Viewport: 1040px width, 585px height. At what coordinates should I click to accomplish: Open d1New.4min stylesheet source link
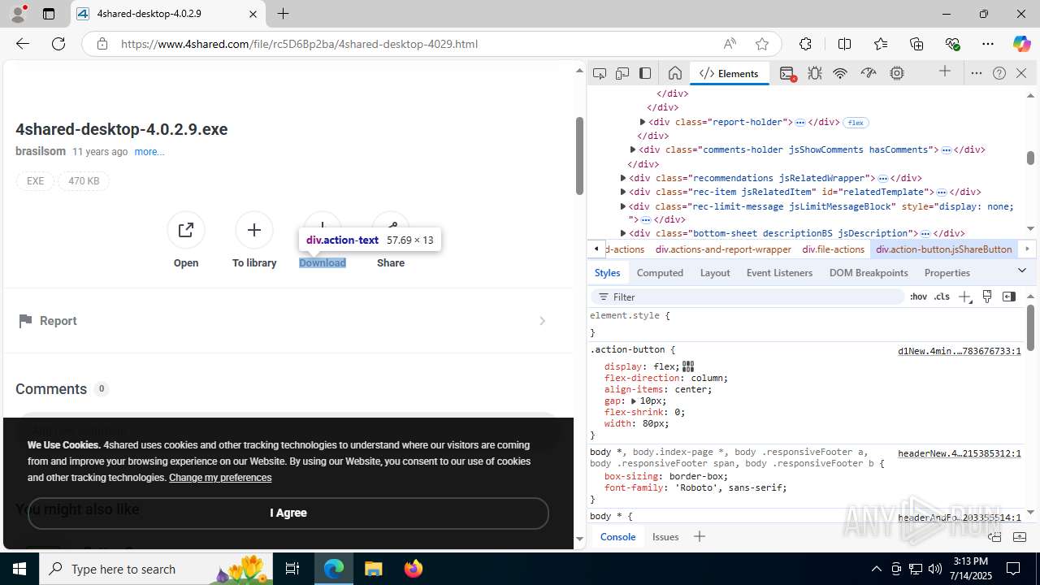960,351
